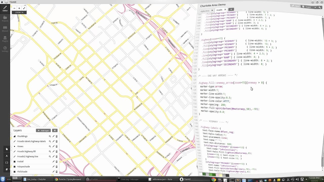The image size is (324, 182).
Task: Close the roads stylesheet tab
Action: (225, 10)
